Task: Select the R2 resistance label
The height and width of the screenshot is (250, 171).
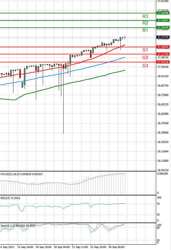Action: coord(145,23)
